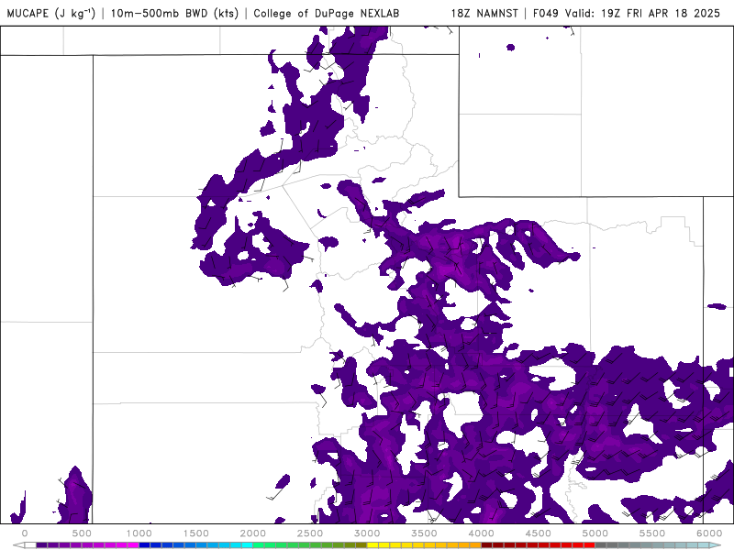Image resolution: width=734 pixels, height=550 pixels.
Task: Click the 500 label on the color scale
Action: [82, 533]
